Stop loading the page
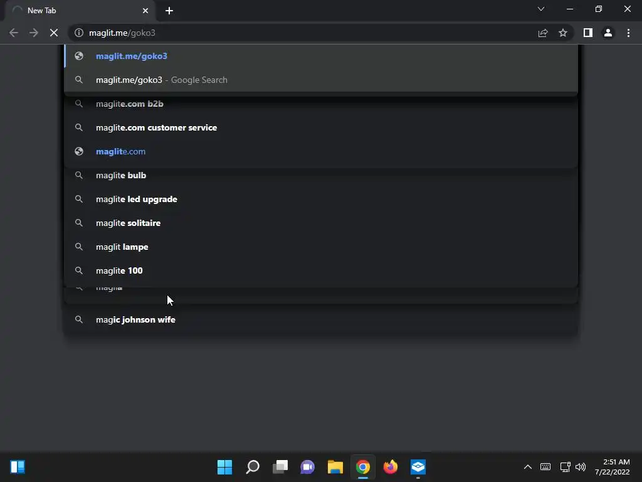 (54, 33)
